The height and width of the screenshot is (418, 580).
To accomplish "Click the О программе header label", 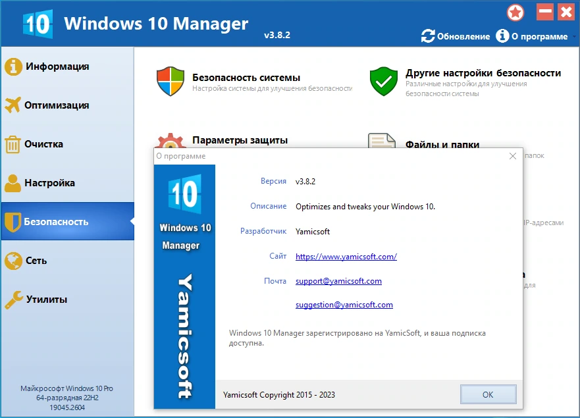I will (539, 37).
